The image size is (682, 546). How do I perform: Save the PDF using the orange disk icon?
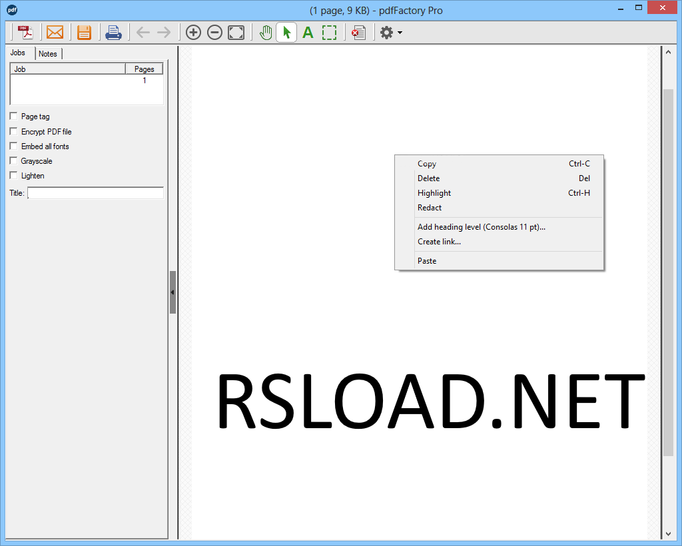pyautogui.click(x=84, y=33)
